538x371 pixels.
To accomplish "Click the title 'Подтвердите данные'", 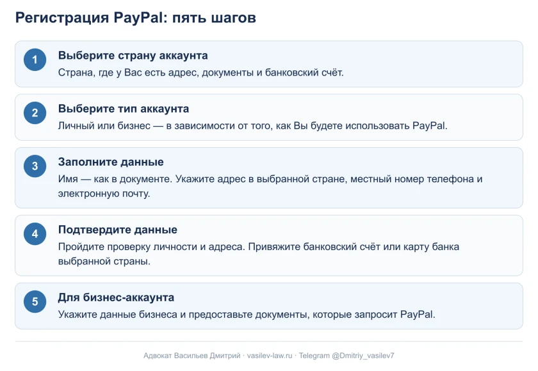I will 118,230.
